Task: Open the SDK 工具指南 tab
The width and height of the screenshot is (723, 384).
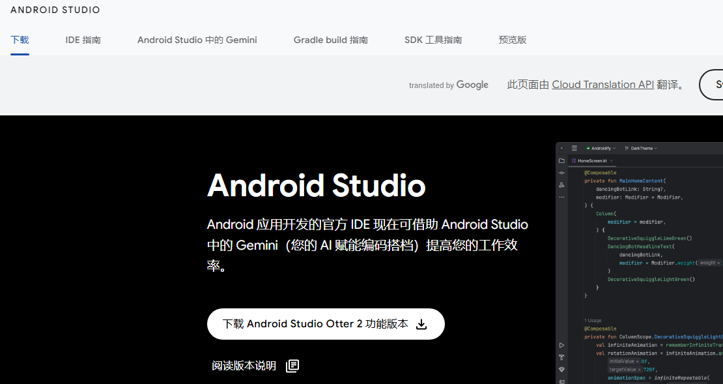Action: pos(433,40)
